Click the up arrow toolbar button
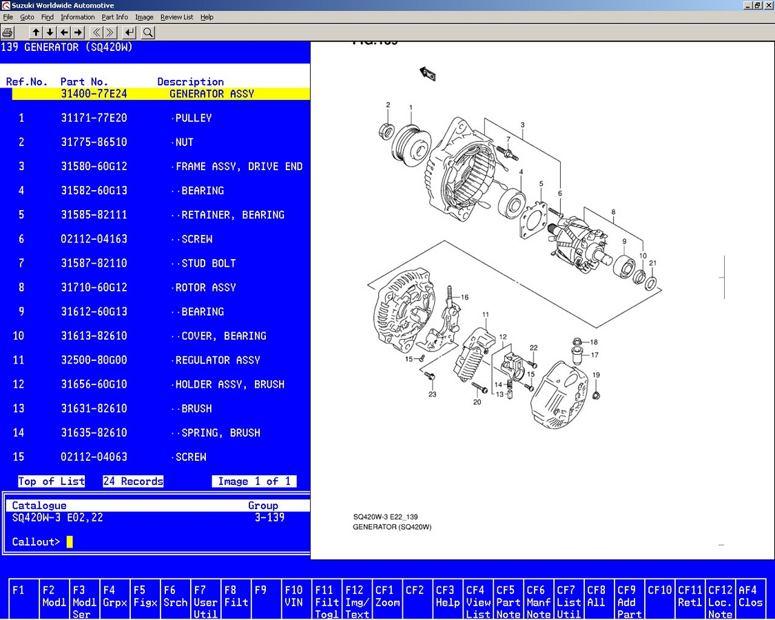The height and width of the screenshot is (620, 775). [36, 32]
